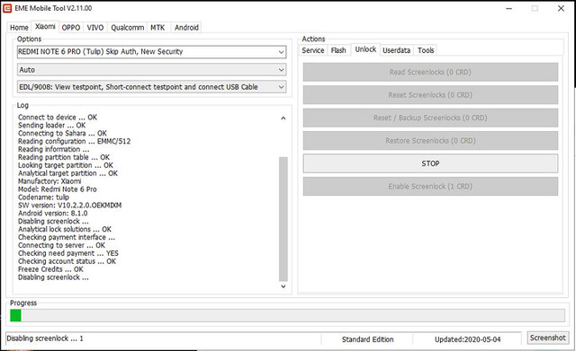Click log line 'Android version: 8.1.0'
Viewport: 576px width, 351px height.
[52, 214]
